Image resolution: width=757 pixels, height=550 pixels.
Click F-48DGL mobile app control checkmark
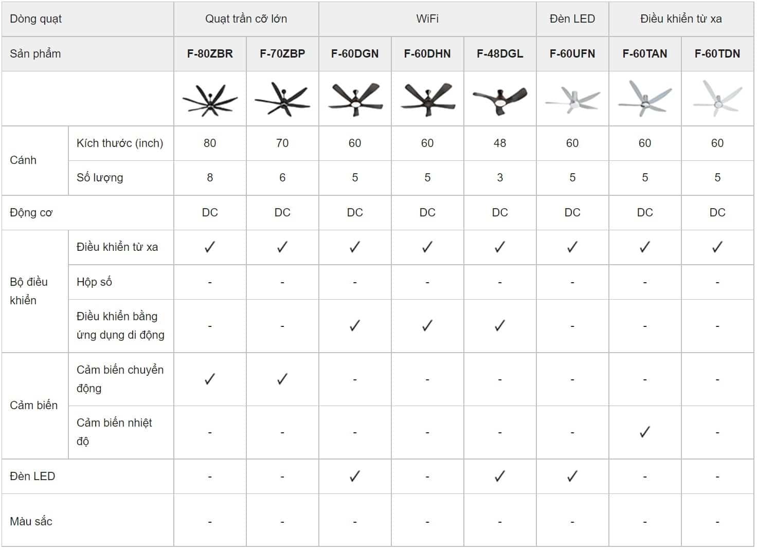point(500,326)
